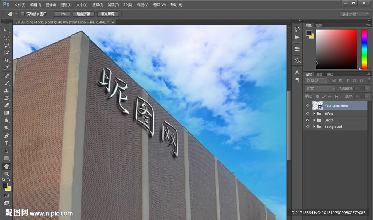Toggle lock position
Image resolution: width=373 pixels, height=220 pixels.
click(330, 97)
